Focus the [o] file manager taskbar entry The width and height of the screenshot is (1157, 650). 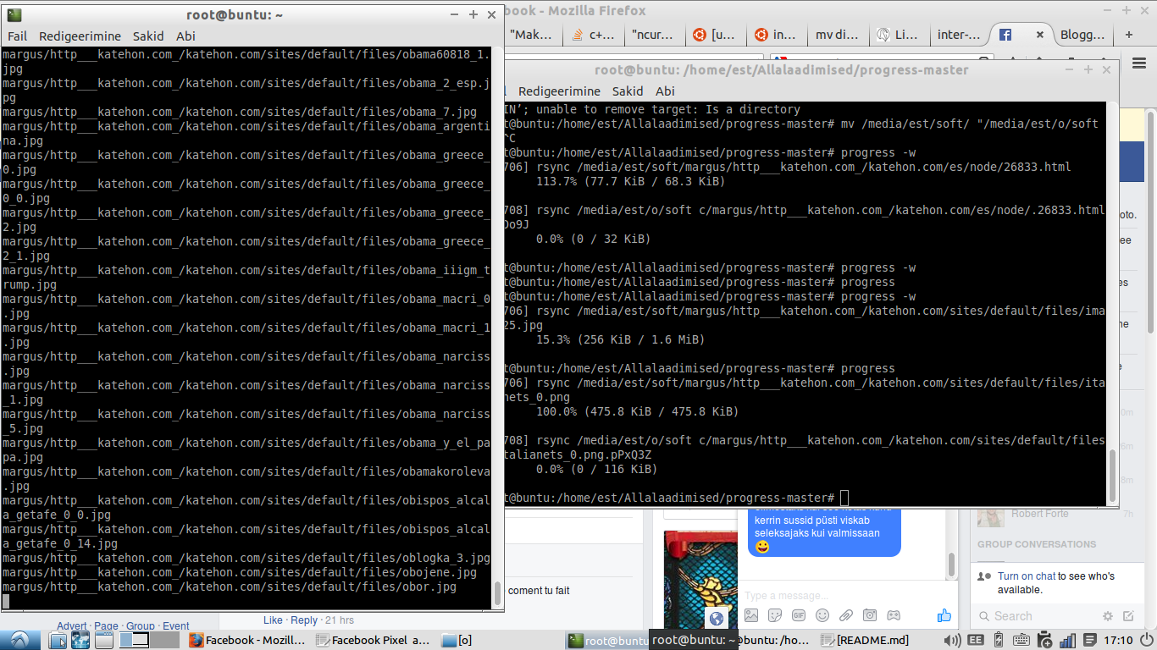point(457,640)
